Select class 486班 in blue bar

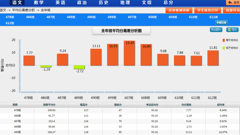click(30, 17)
